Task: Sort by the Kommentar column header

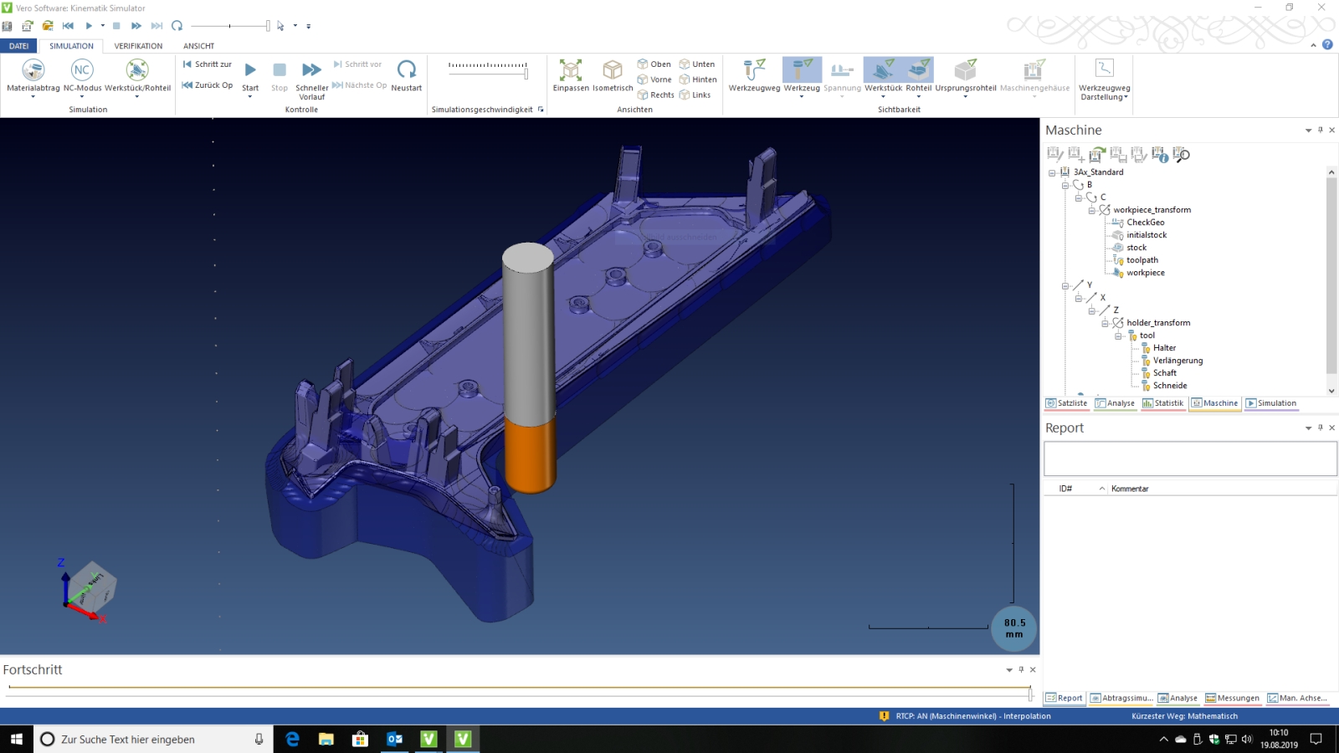Action: 1130,489
